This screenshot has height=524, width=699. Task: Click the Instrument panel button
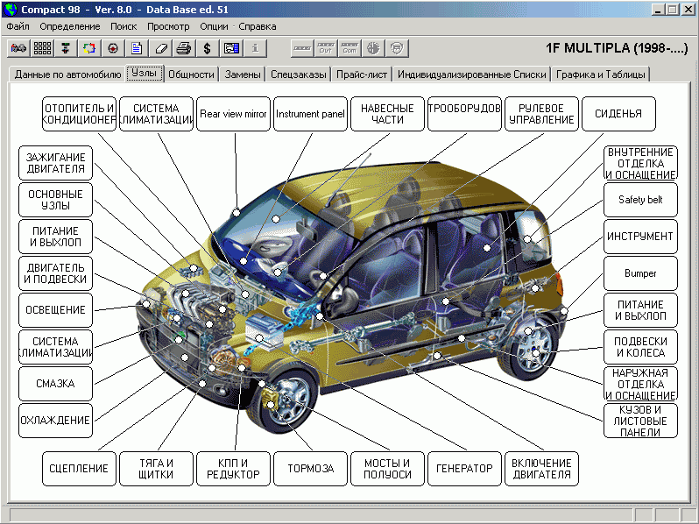pyautogui.click(x=310, y=114)
